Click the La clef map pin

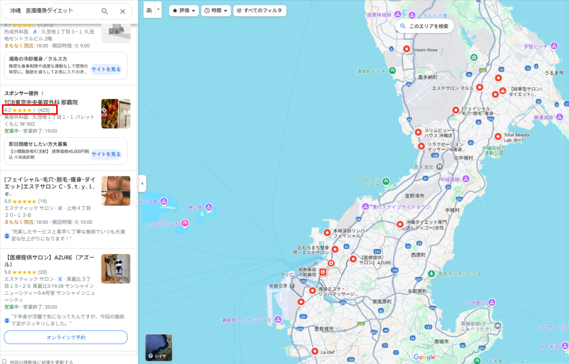[x=315, y=351]
